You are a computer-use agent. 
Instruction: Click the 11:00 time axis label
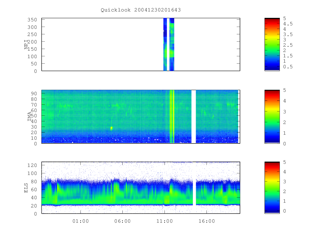pos(165,221)
